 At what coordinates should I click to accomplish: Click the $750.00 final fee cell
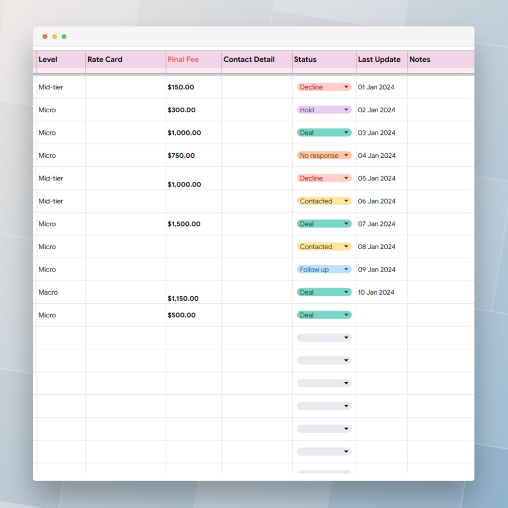click(x=194, y=156)
